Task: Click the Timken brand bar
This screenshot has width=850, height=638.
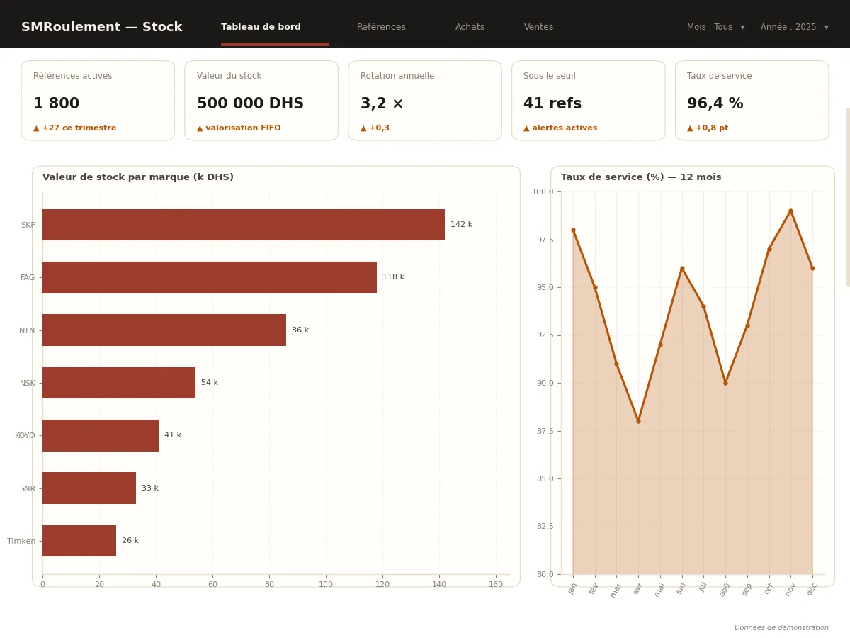Action: click(x=79, y=541)
